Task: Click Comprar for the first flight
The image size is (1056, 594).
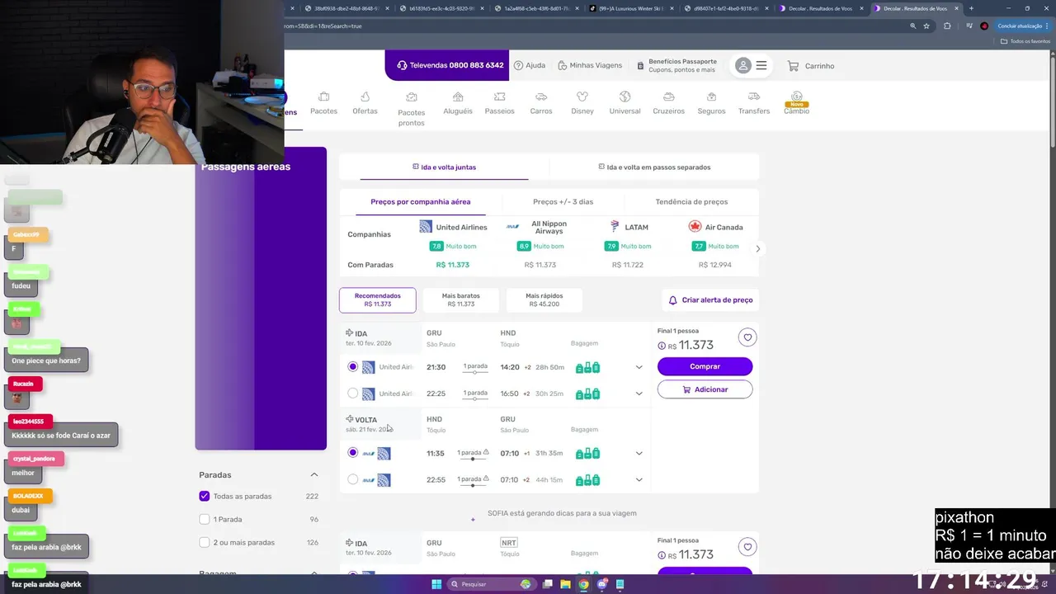Action: point(705,366)
